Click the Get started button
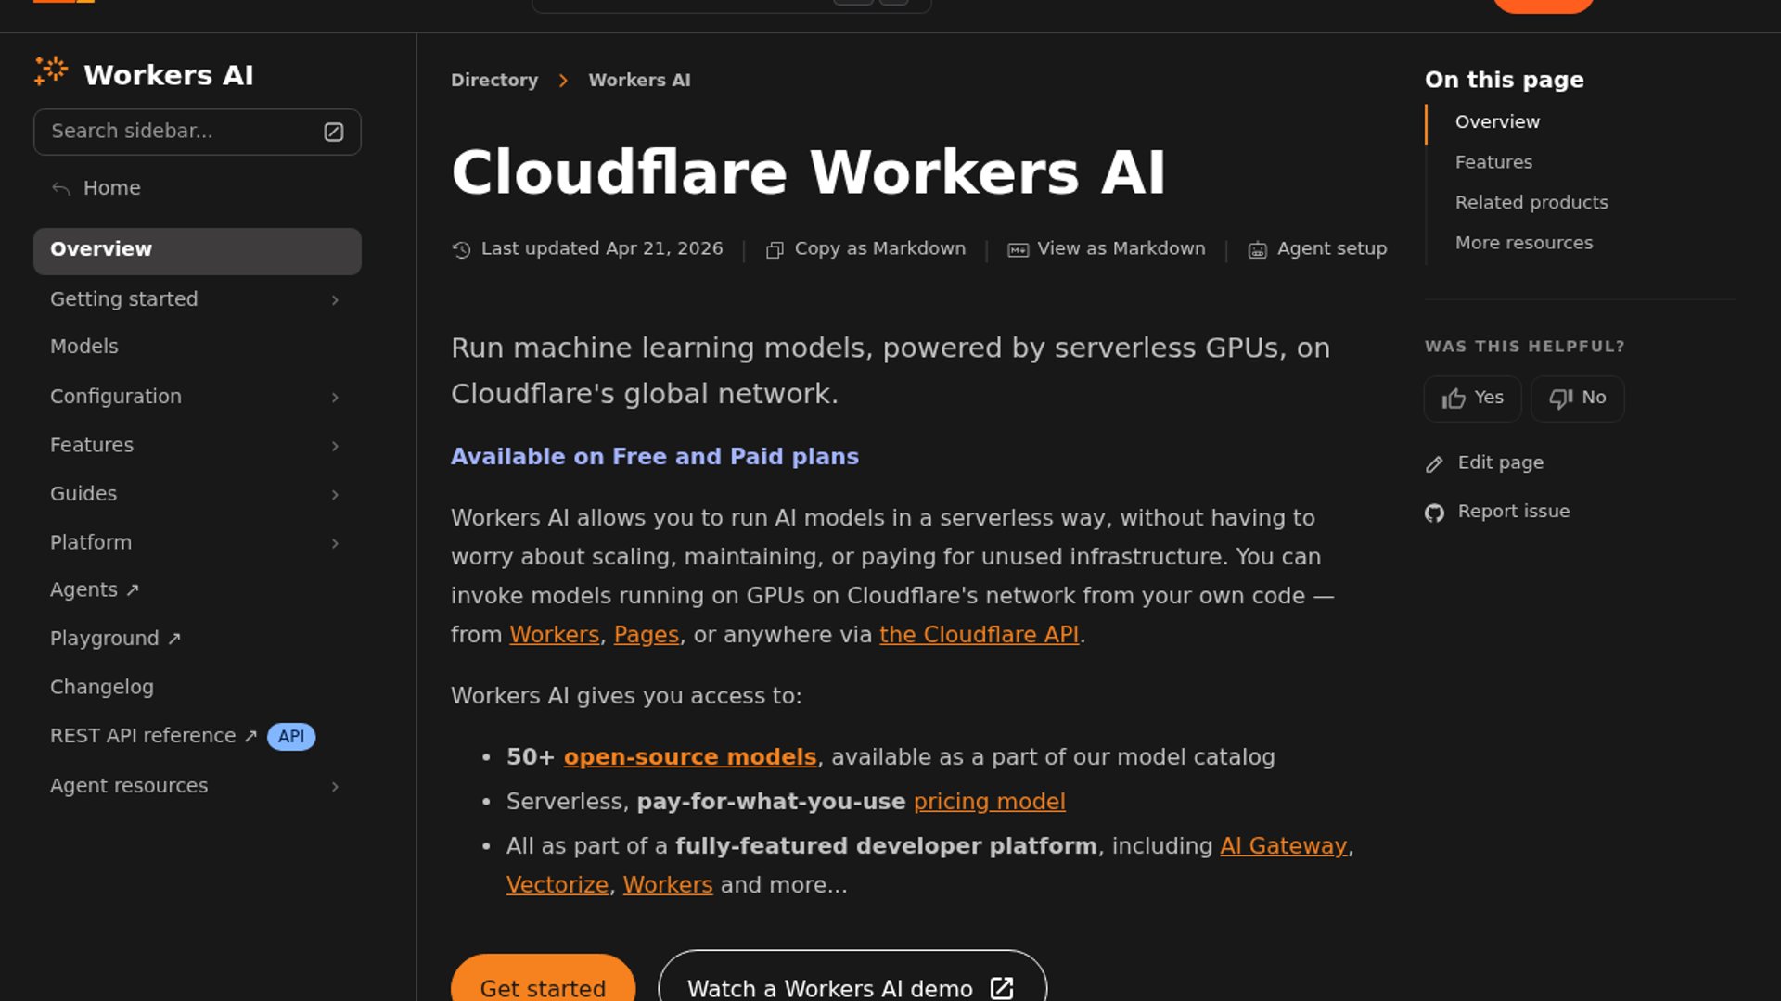1781x1001 pixels. pos(543,978)
